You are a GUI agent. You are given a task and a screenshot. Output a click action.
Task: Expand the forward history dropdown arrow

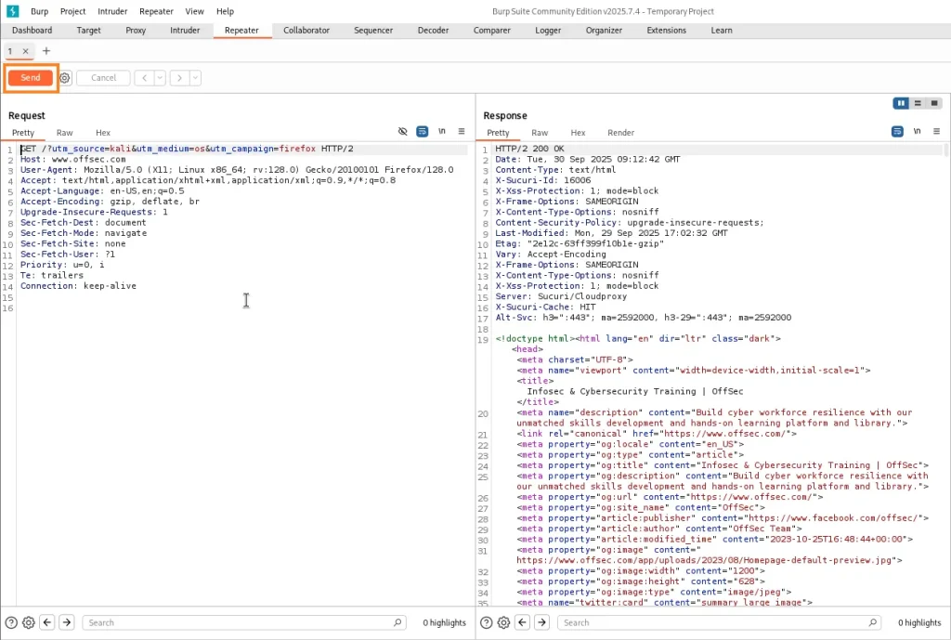(x=195, y=78)
